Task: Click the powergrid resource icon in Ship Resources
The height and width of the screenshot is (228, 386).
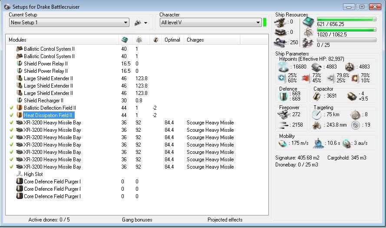Action: (x=308, y=32)
